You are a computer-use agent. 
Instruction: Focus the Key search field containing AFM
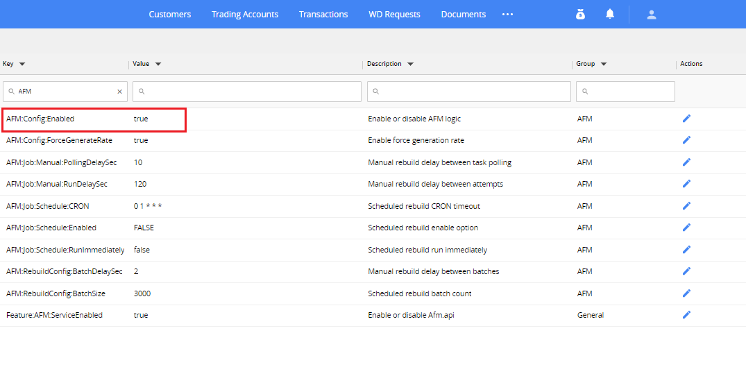tap(65, 92)
